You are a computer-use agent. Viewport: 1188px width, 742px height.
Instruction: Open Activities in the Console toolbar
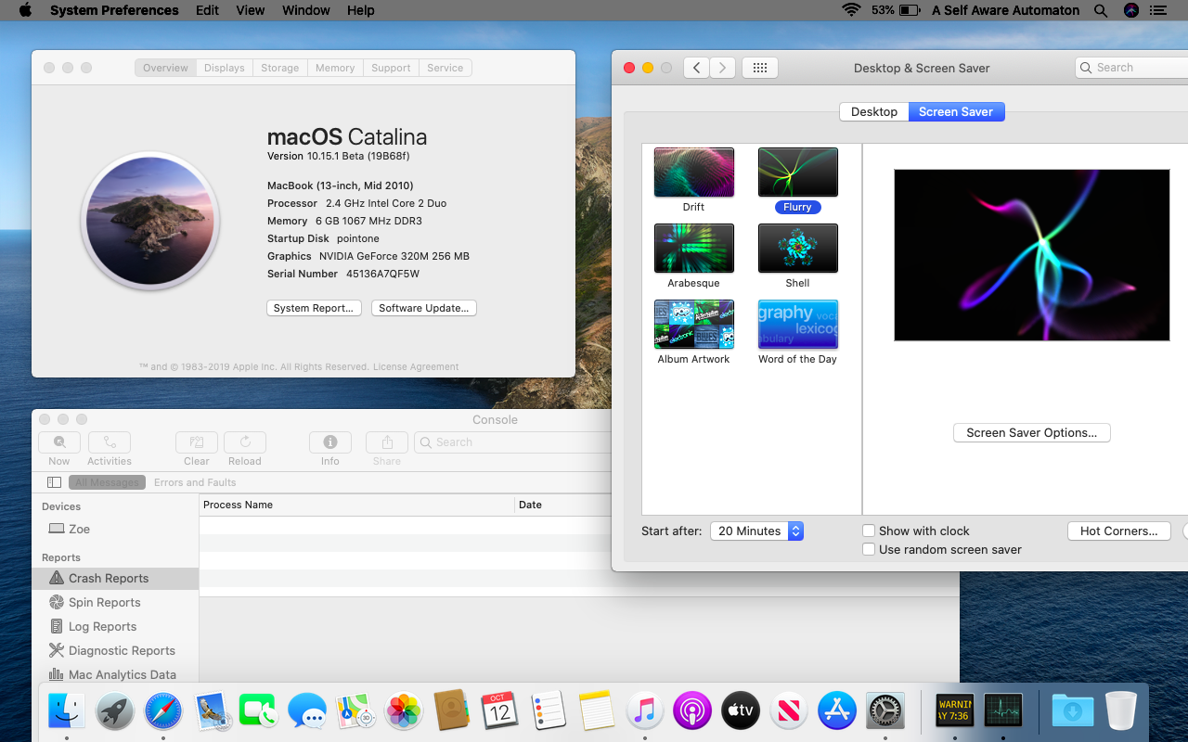(110, 442)
